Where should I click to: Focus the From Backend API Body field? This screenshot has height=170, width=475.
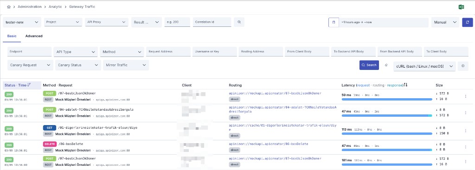coord(399,52)
